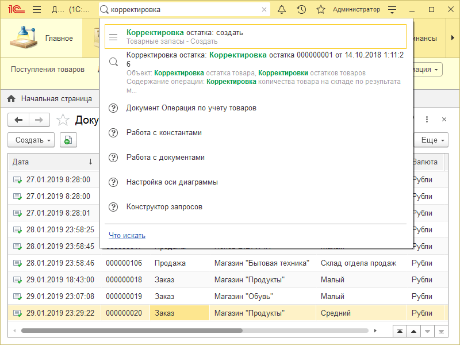Open the Еще dropdown menu
The width and height of the screenshot is (460, 345).
click(431, 140)
